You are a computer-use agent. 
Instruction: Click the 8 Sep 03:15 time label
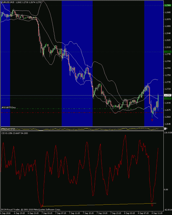coord(129,213)
